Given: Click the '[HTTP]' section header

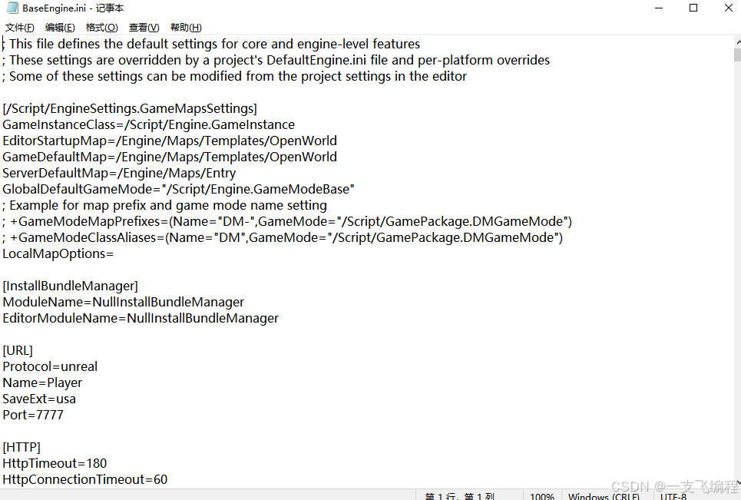Looking at the screenshot, I should click(x=22, y=447).
